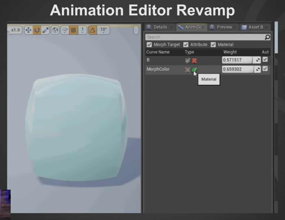The width and height of the screenshot is (285, 220).
Task: Close the Details tab
Action: (171, 28)
